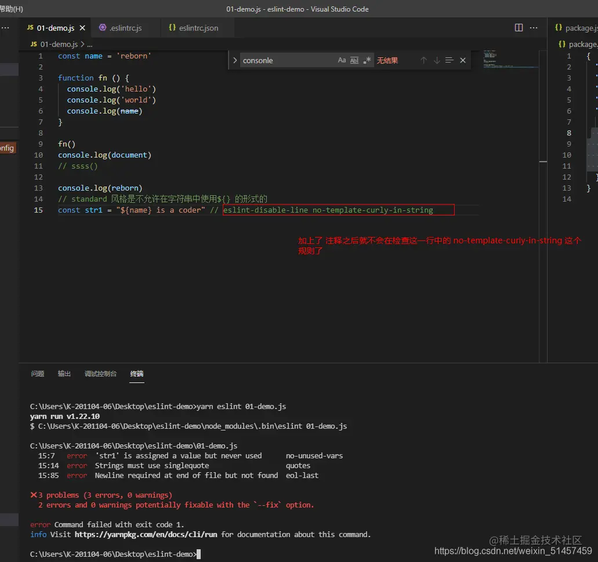Screen dimensions: 598x562
Task: Open the eslintrc.json tab
Action: [194, 28]
